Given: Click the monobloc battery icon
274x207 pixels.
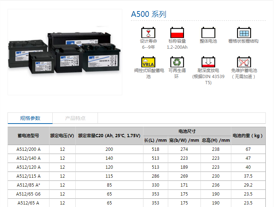Looking at the screenshot, I should [208, 33].
